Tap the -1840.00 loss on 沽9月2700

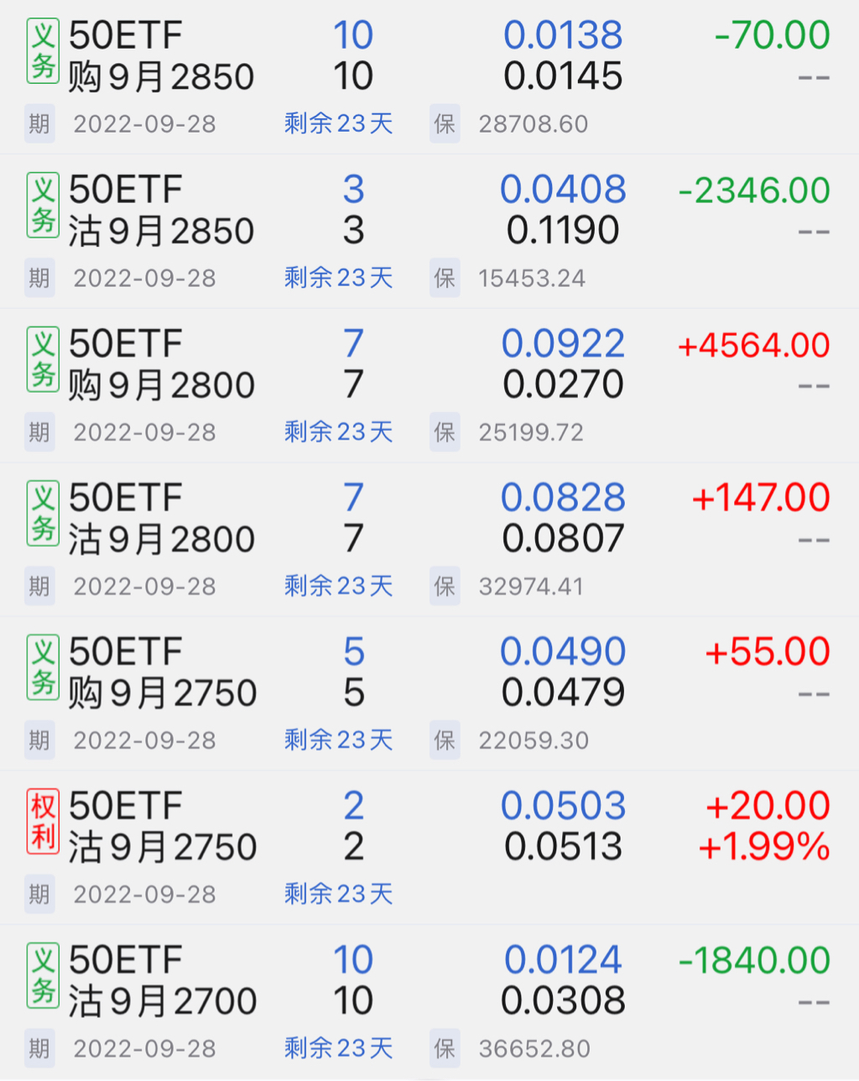coord(753,960)
